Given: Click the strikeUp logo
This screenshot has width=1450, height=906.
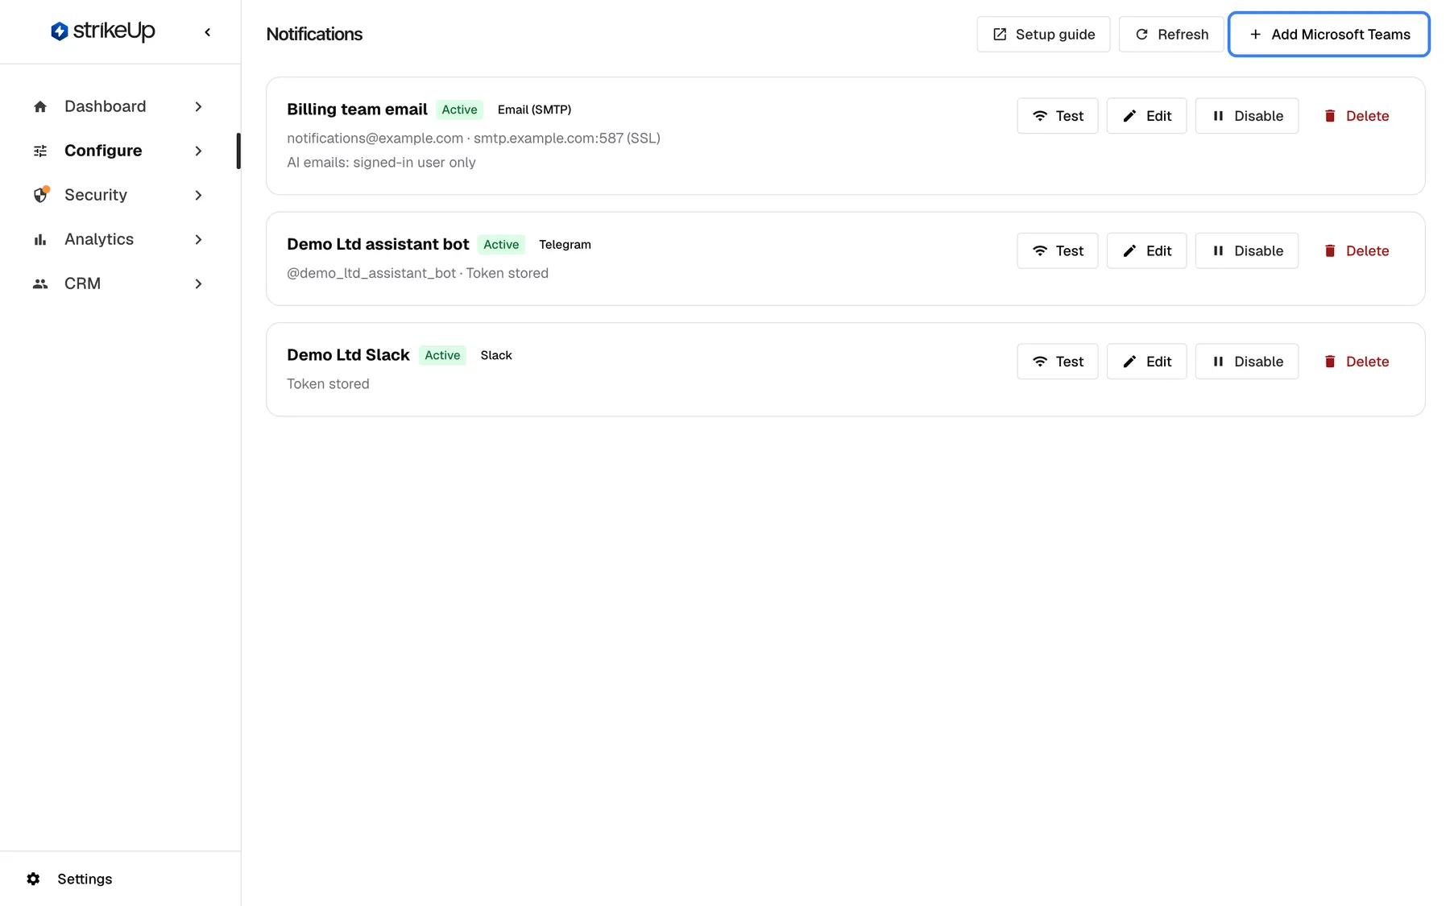Looking at the screenshot, I should pos(102,31).
